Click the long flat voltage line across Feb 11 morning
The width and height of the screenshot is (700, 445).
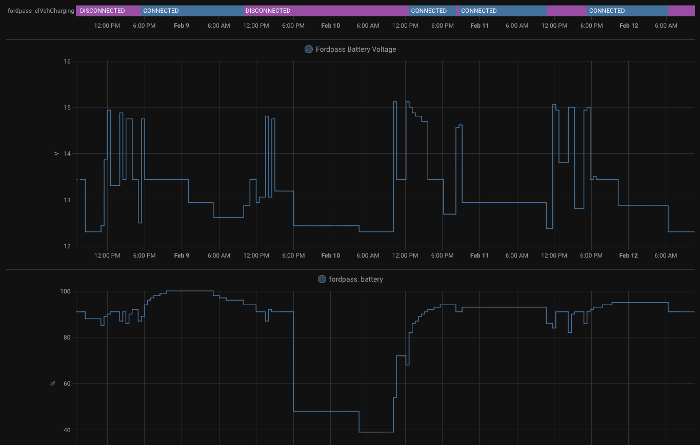tap(504, 203)
